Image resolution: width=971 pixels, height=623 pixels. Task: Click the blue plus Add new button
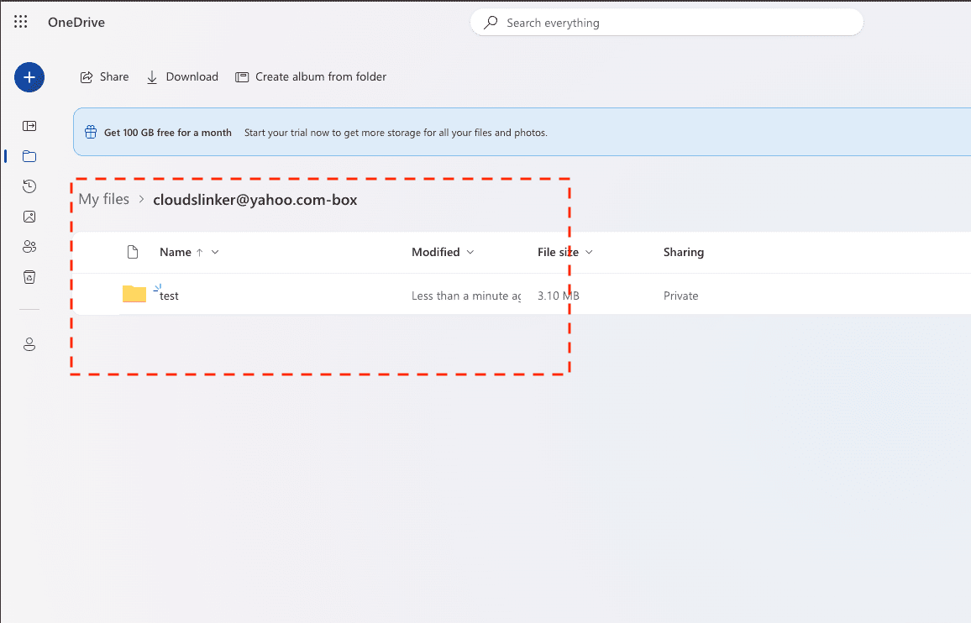[29, 77]
